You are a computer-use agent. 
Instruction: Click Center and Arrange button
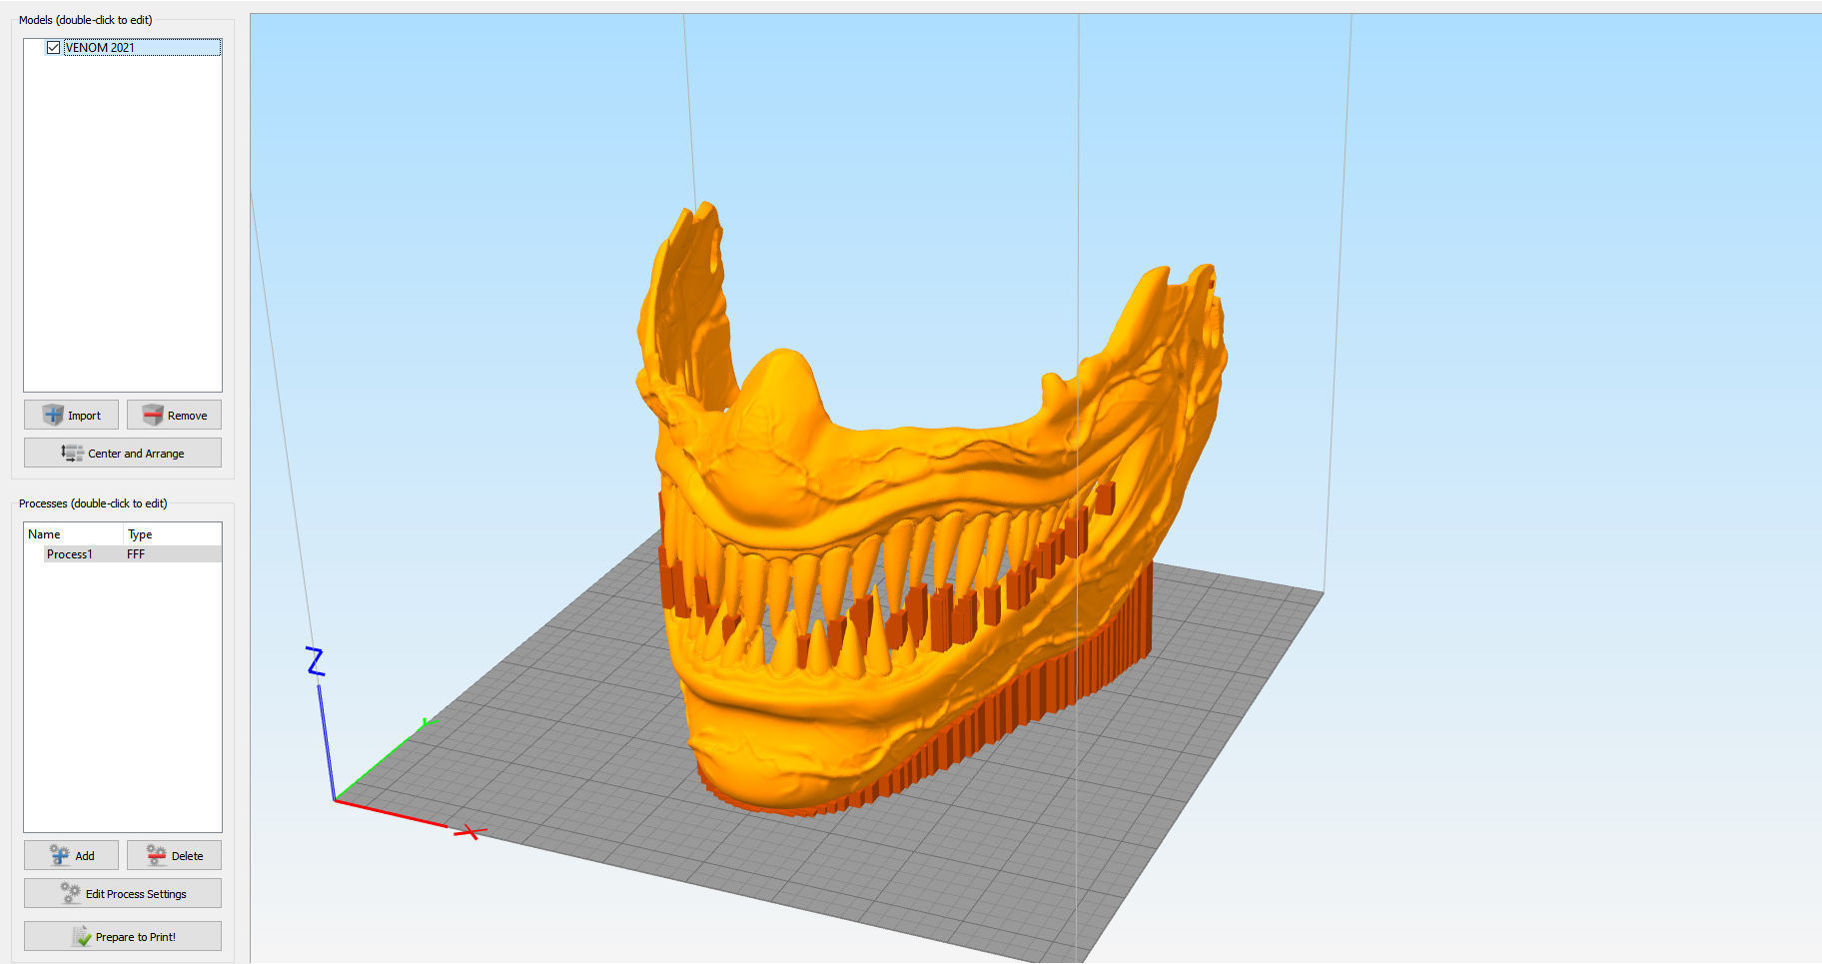coord(123,453)
